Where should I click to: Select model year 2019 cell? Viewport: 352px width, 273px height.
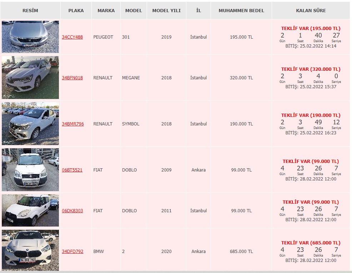166,37
